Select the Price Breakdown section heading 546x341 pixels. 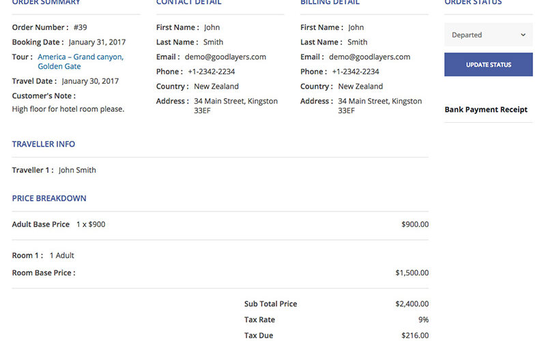tap(49, 198)
